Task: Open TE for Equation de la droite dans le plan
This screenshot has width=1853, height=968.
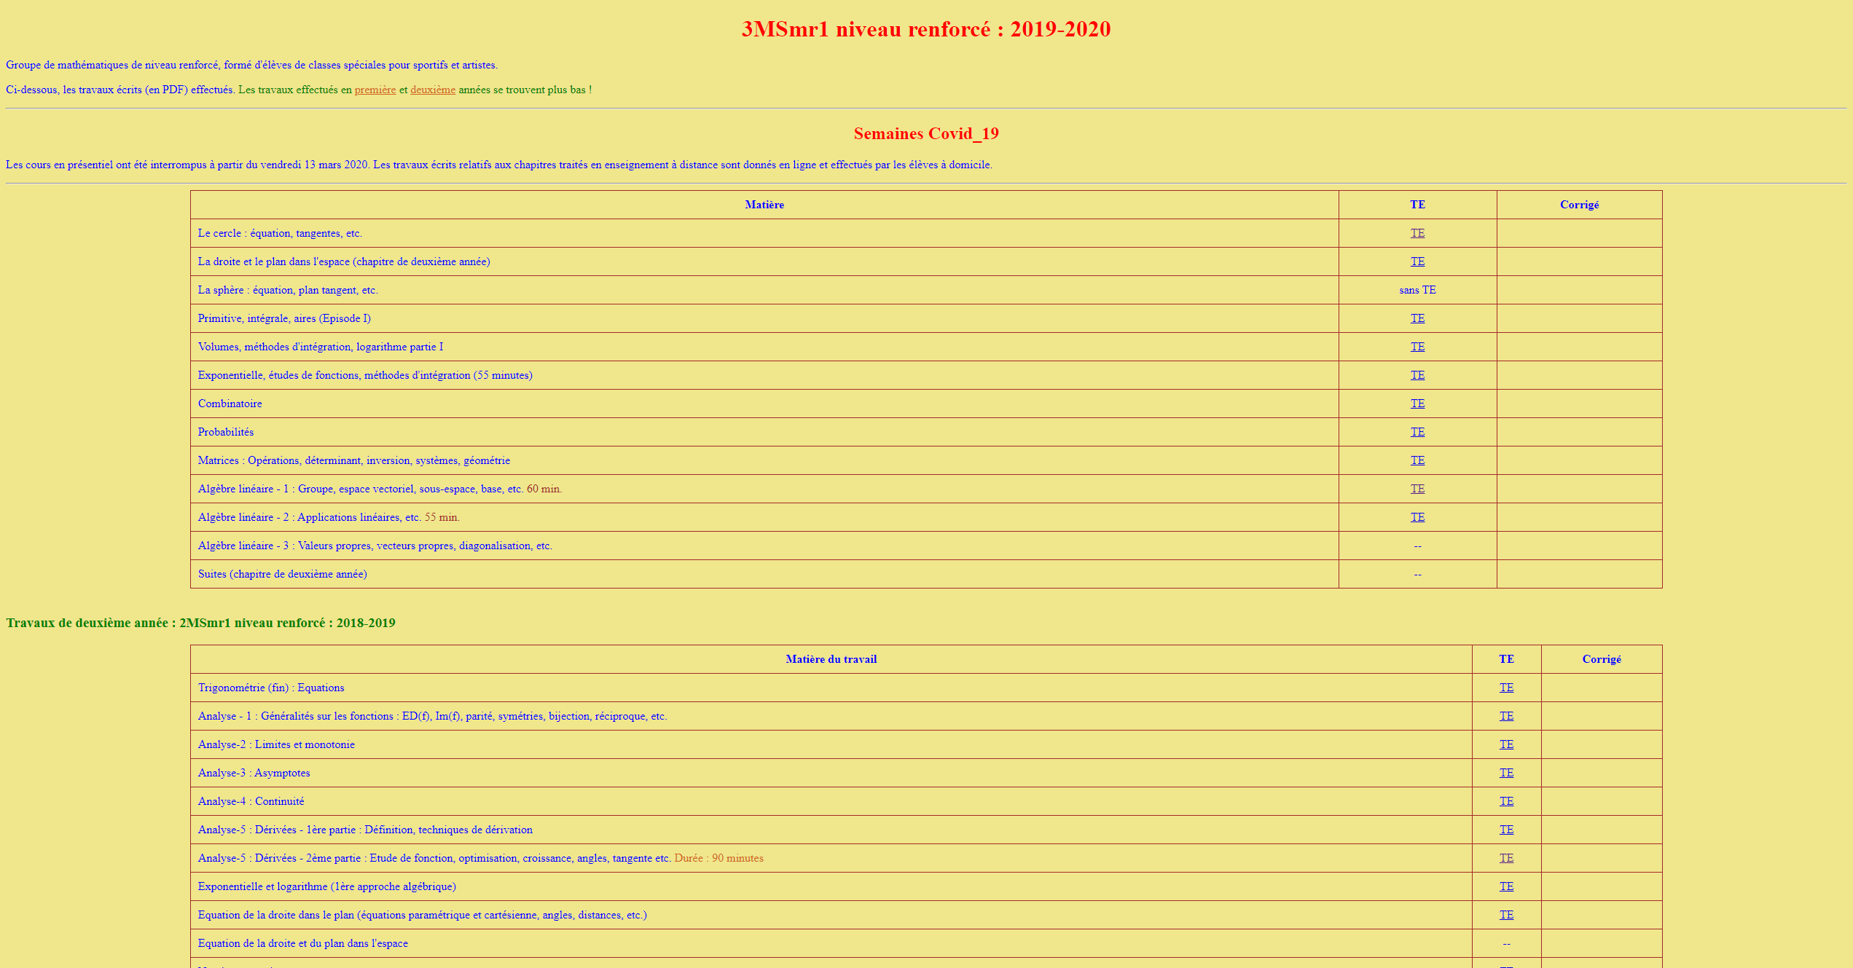Action: 1505,915
